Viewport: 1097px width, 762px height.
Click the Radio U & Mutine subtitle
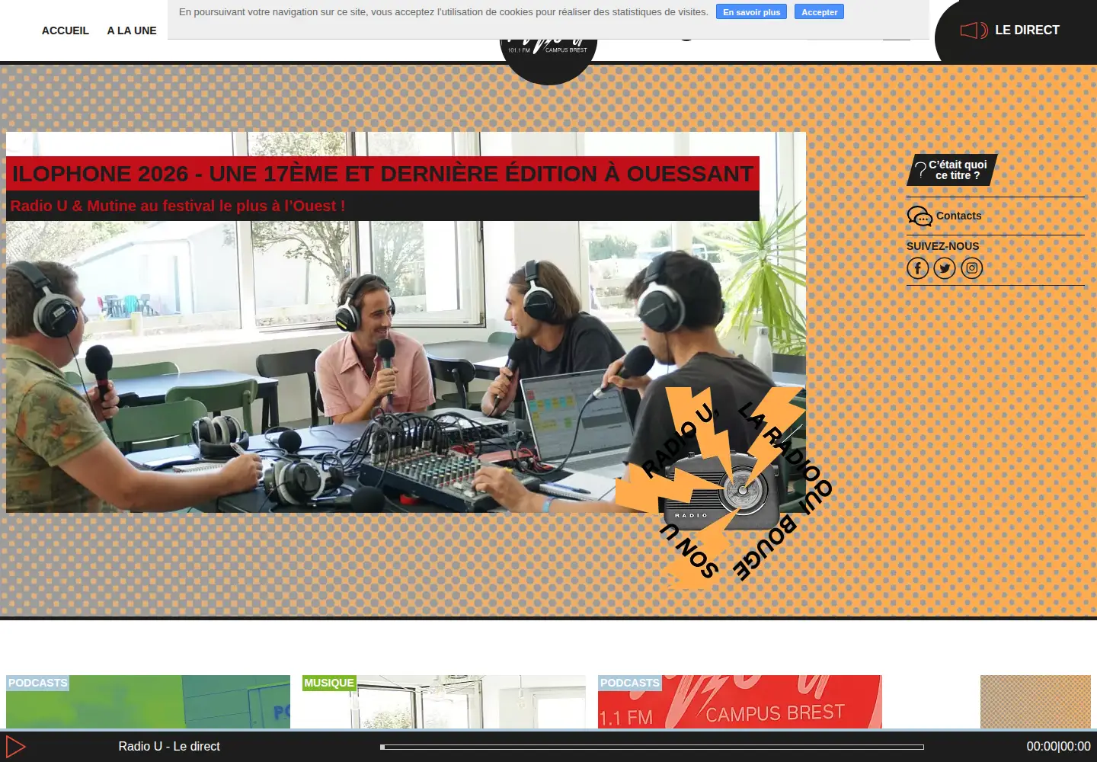(178, 206)
